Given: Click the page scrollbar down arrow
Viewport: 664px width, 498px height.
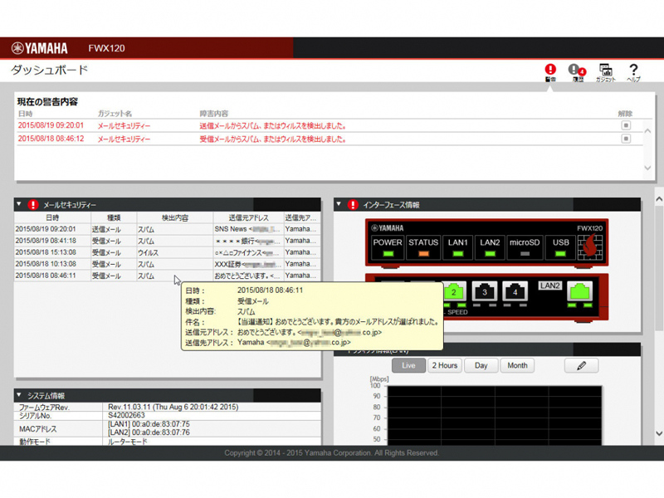Looking at the screenshot, I should tap(659, 433).
